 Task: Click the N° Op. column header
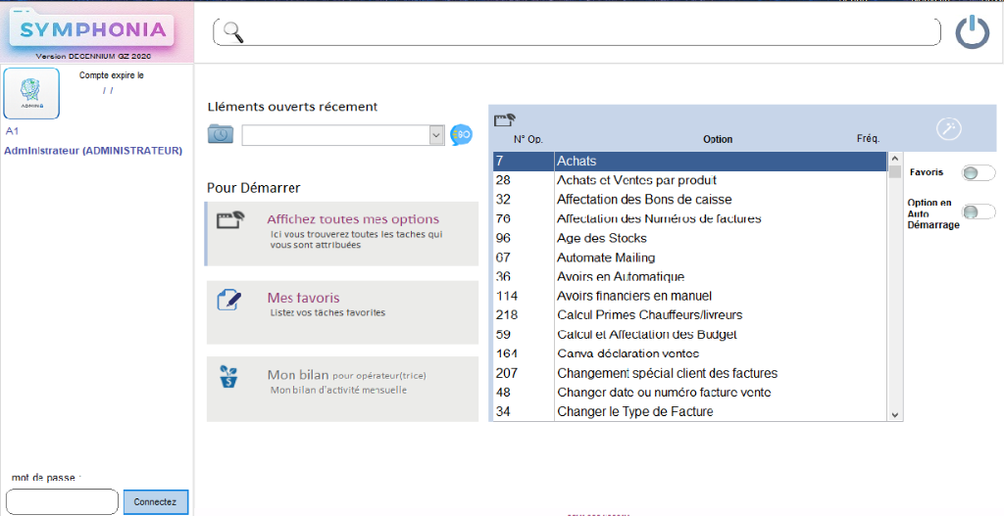(527, 139)
